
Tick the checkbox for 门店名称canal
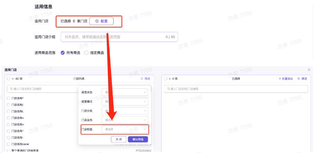9,144
